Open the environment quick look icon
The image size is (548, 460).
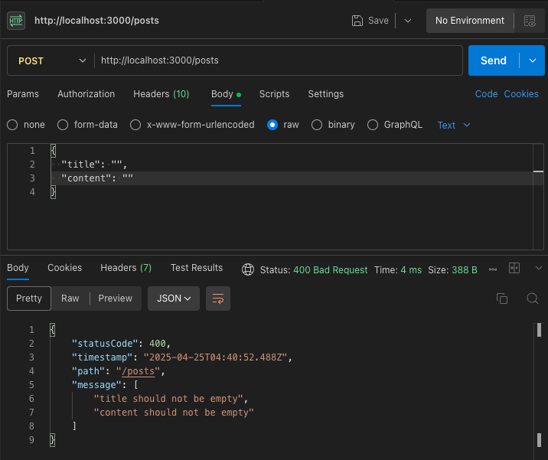(530, 21)
